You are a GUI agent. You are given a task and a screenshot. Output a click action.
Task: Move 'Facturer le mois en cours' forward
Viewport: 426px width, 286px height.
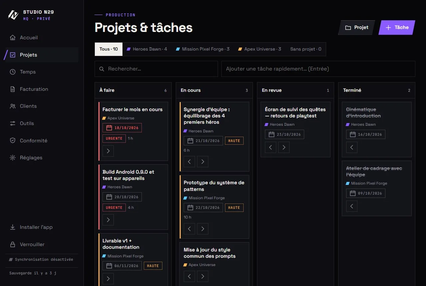click(x=108, y=151)
